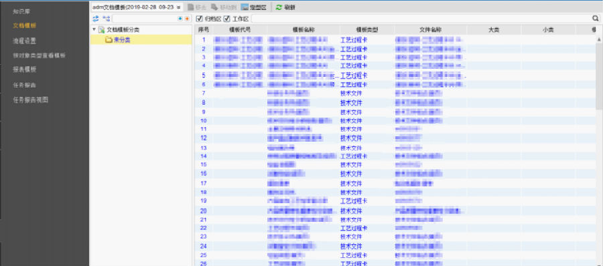Sort by 小类 column header
The height and width of the screenshot is (266, 603).
[548, 29]
